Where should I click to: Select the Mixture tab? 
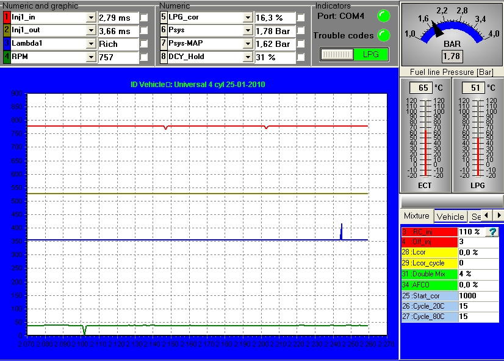(417, 216)
